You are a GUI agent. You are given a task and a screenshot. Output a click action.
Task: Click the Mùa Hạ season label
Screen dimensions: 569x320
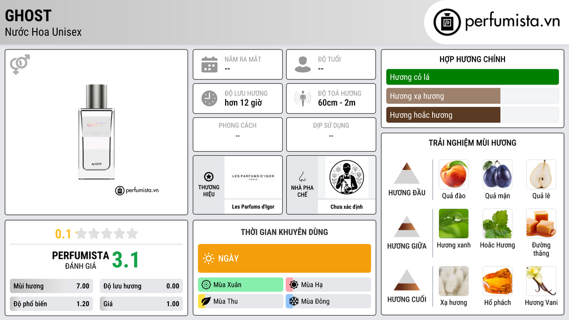[312, 285]
